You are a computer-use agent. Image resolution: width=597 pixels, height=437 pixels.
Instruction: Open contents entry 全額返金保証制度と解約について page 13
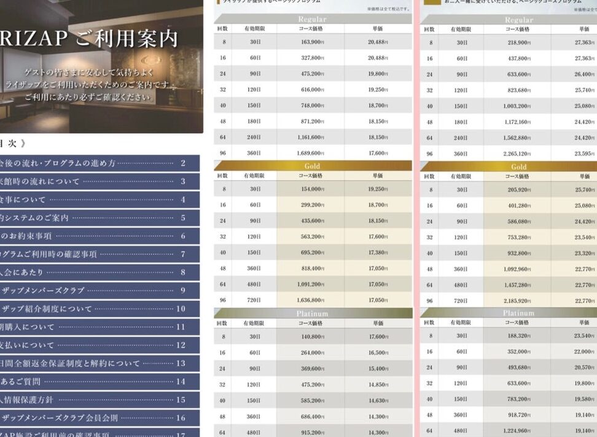(x=99, y=363)
